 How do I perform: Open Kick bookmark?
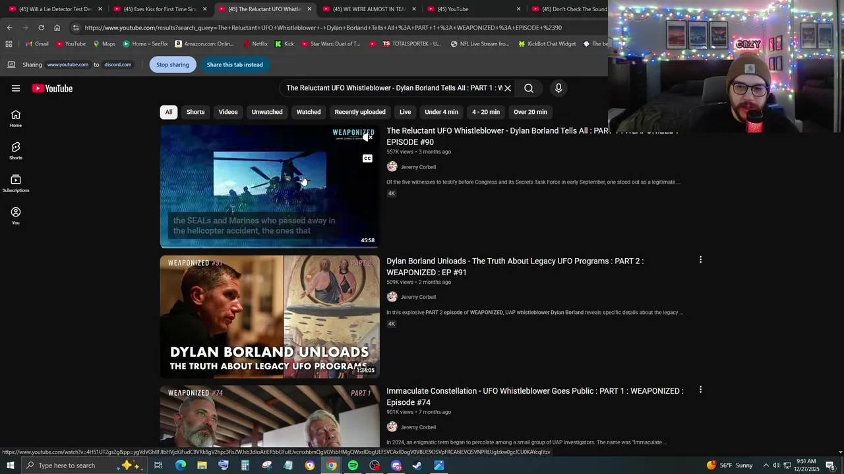click(284, 44)
